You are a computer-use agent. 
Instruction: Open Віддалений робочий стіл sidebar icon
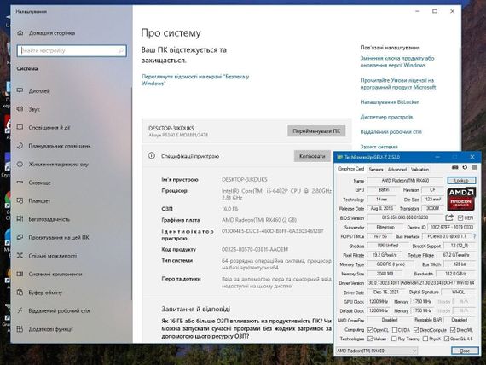click(x=20, y=310)
